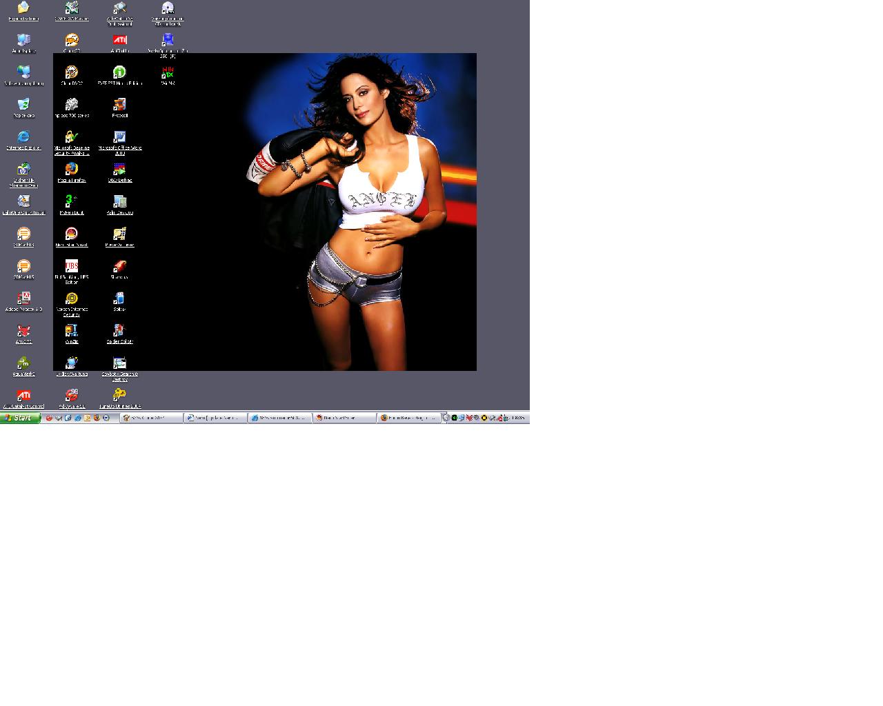The height and width of the screenshot is (706, 883).
Task: Select the AnyDVD red fox shortcut
Action: pos(23,331)
